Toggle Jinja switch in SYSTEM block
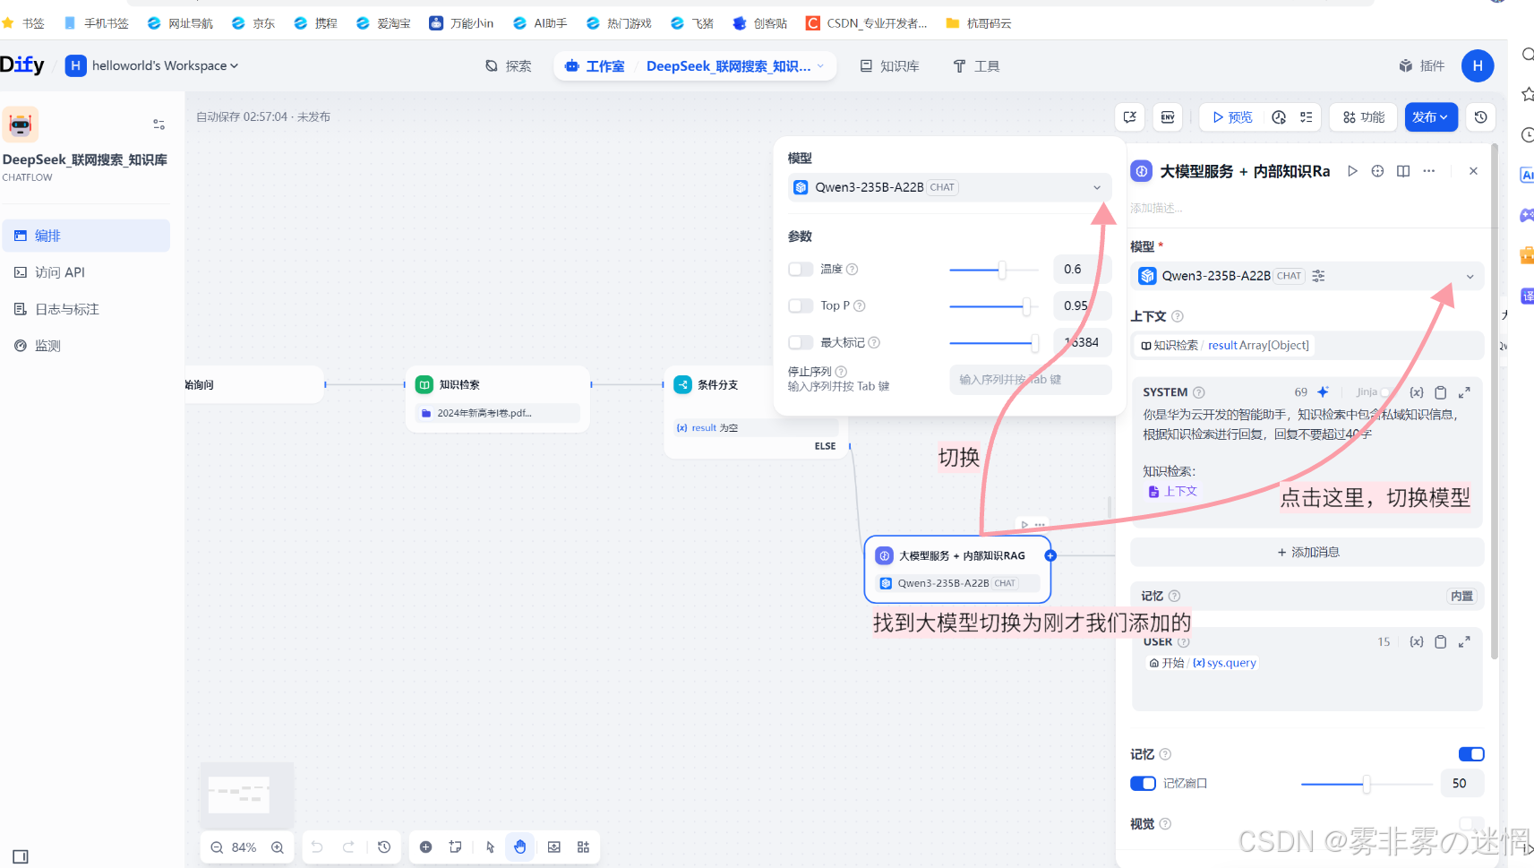 (x=1386, y=392)
